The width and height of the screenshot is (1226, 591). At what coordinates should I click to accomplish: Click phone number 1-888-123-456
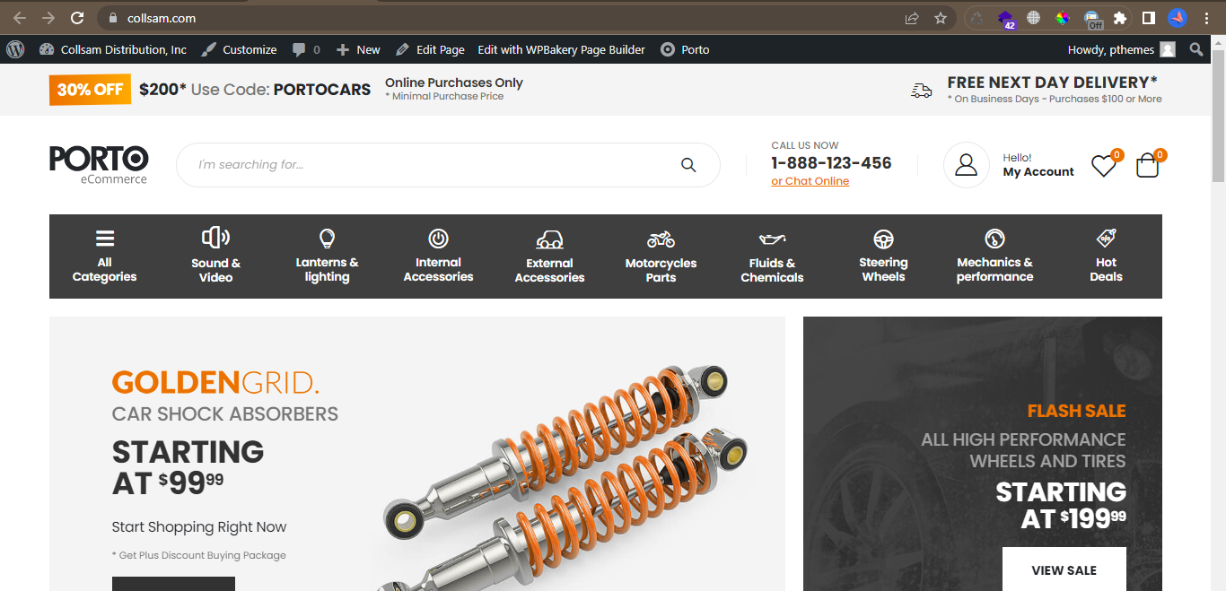tap(831, 163)
